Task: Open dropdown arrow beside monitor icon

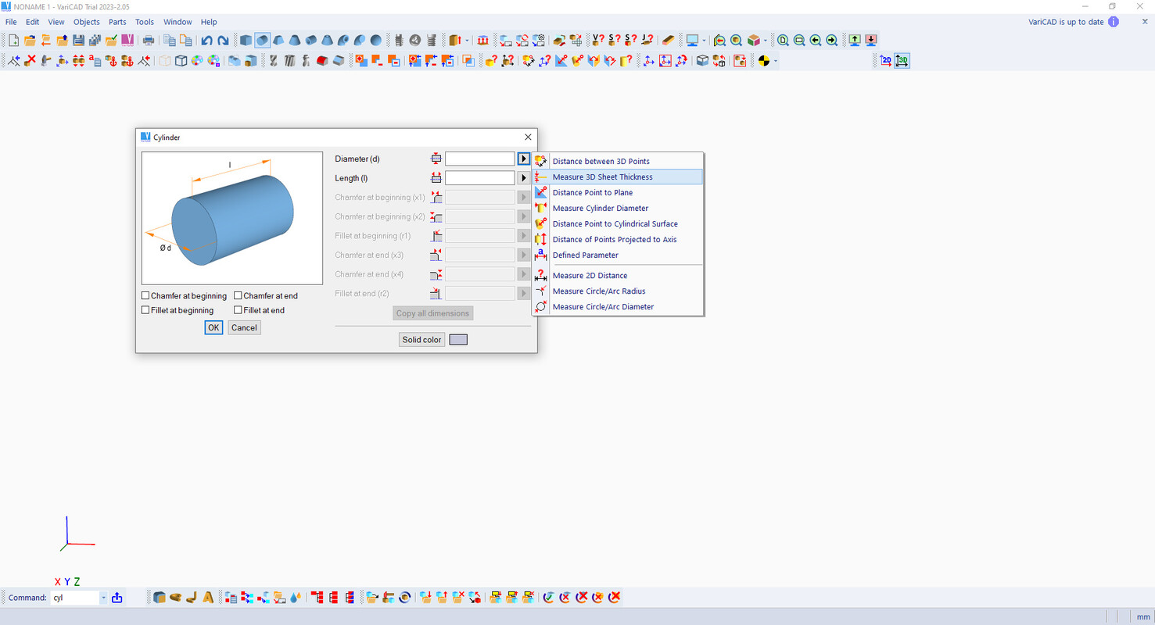Action: [704, 41]
